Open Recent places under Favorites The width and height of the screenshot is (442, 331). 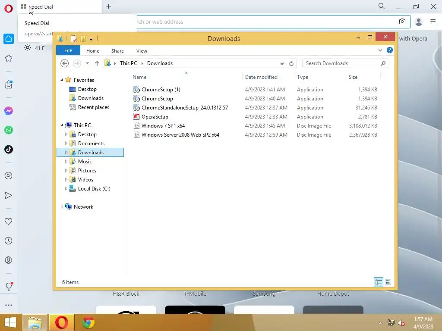[x=93, y=107]
